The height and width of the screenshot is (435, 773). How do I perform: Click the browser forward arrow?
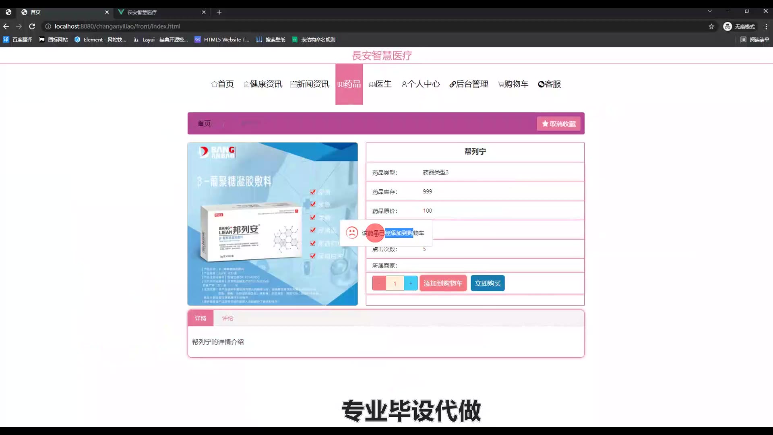[x=19, y=26]
